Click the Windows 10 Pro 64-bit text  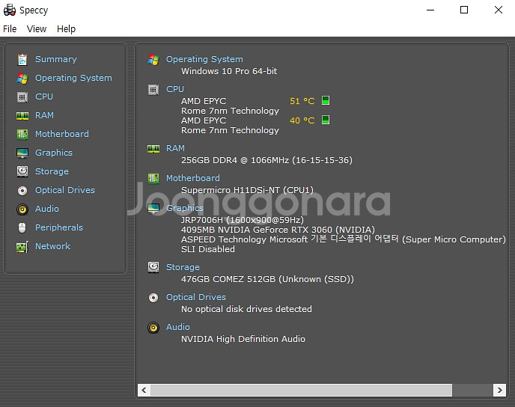pyautogui.click(x=229, y=71)
